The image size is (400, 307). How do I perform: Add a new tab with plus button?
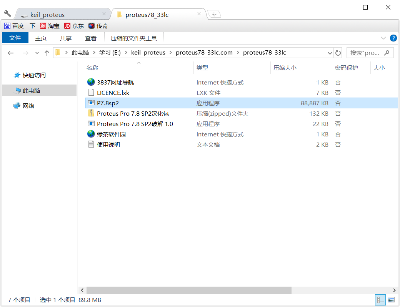click(x=214, y=14)
